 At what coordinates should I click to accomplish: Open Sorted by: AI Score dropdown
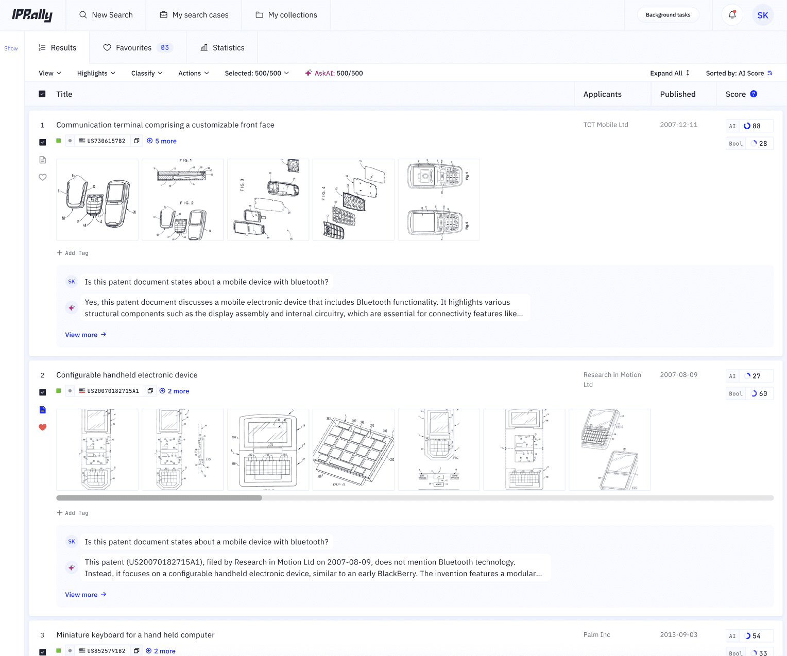click(x=739, y=73)
